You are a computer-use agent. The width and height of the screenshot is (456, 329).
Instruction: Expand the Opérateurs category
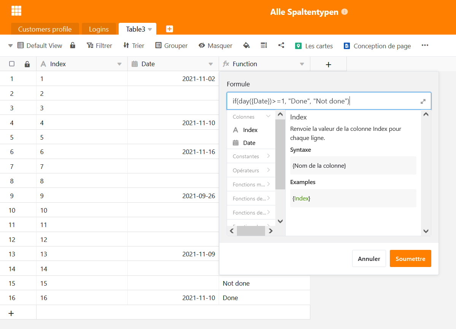(251, 170)
